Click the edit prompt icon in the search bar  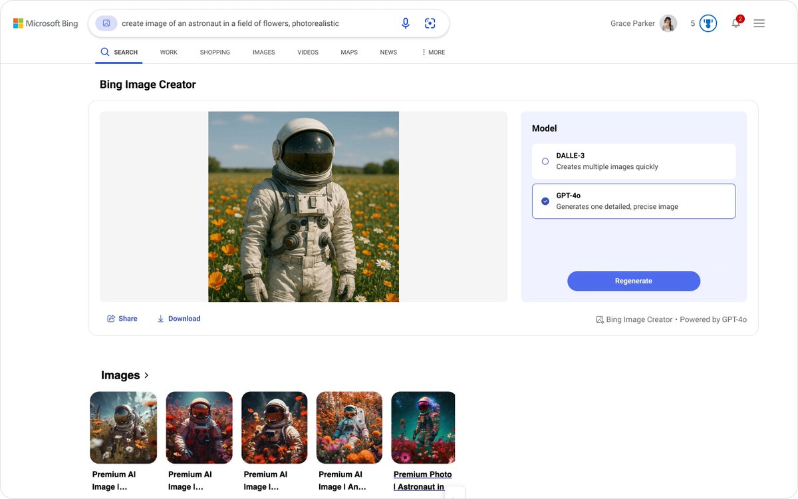click(106, 23)
